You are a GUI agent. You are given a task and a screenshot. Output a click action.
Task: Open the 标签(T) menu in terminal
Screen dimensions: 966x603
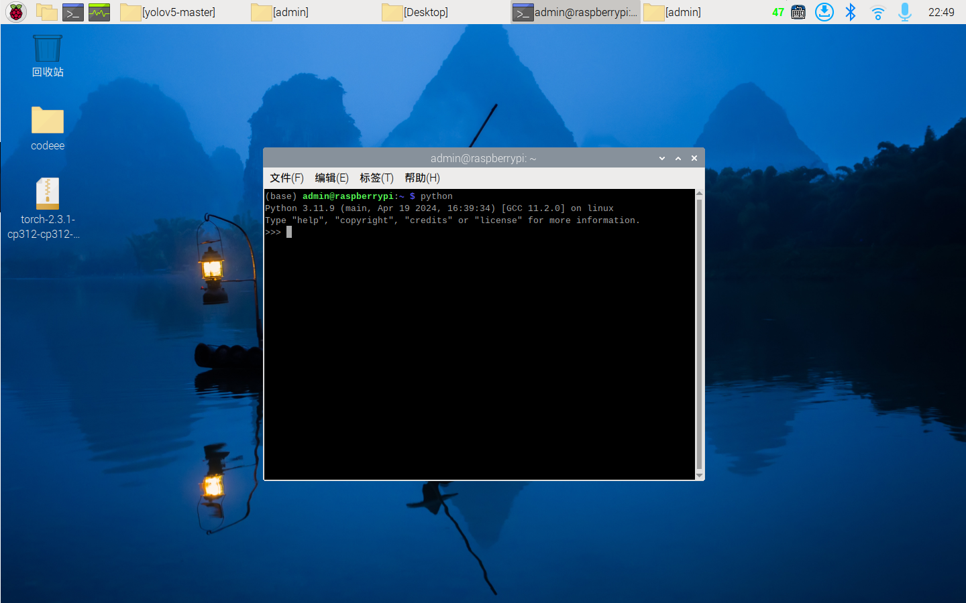coord(376,178)
